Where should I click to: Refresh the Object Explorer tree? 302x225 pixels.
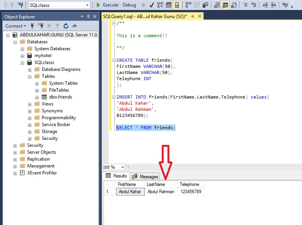(66, 26)
